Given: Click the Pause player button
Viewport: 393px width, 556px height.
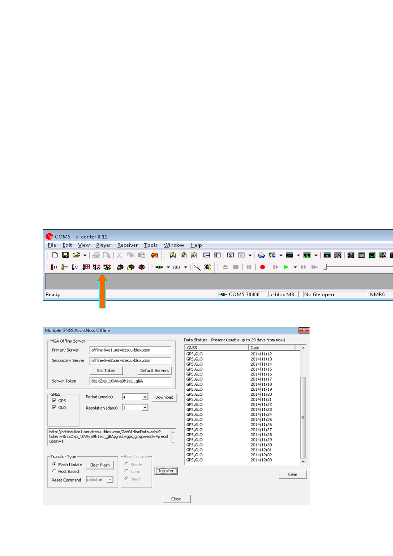Looking at the screenshot, I should [249, 267].
